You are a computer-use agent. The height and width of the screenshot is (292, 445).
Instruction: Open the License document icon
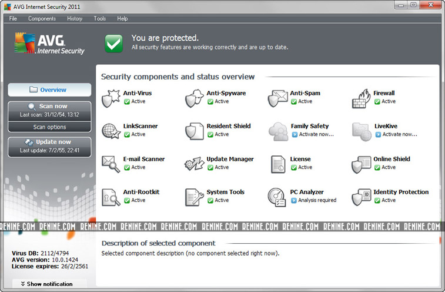pyautogui.click(x=278, y=164)
